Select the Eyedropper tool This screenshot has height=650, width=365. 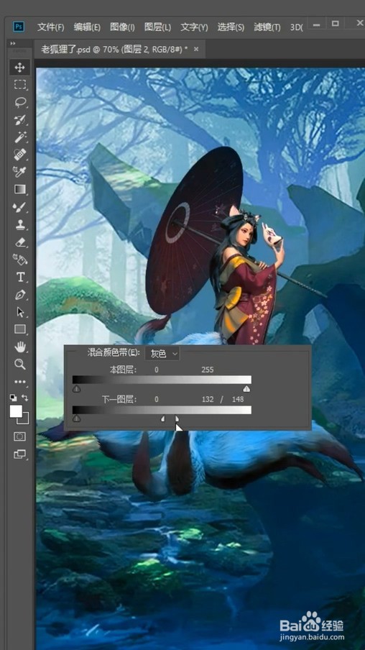(x=20, y=172)
